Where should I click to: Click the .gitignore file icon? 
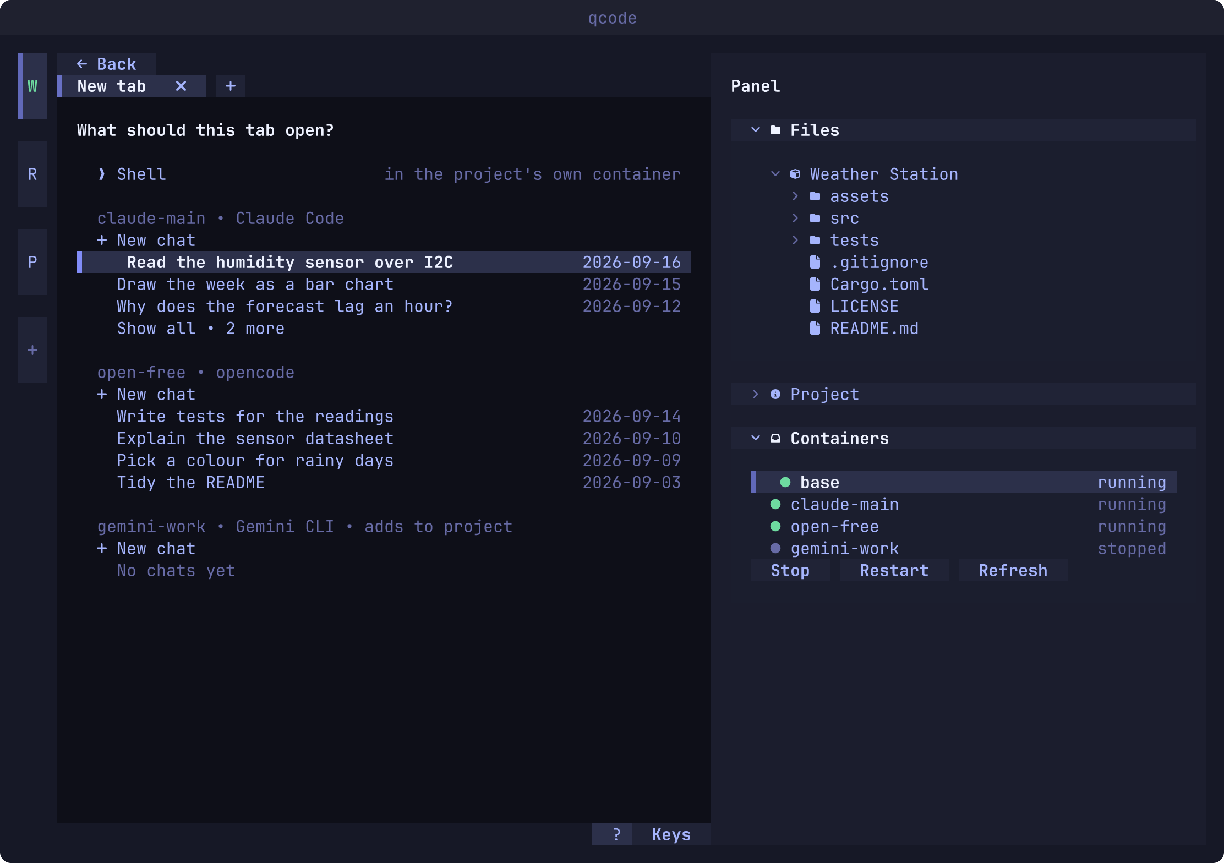point(815,262)
